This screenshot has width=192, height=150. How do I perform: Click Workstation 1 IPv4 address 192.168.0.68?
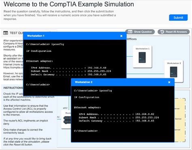(x=97, y=68)
